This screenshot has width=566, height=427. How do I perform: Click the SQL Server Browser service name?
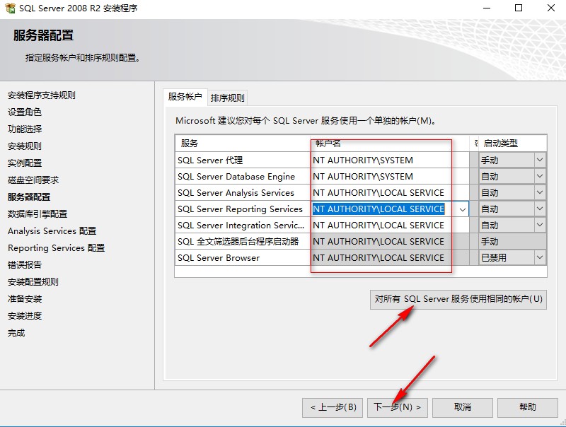pyautogui.click(x=219, y=257)
